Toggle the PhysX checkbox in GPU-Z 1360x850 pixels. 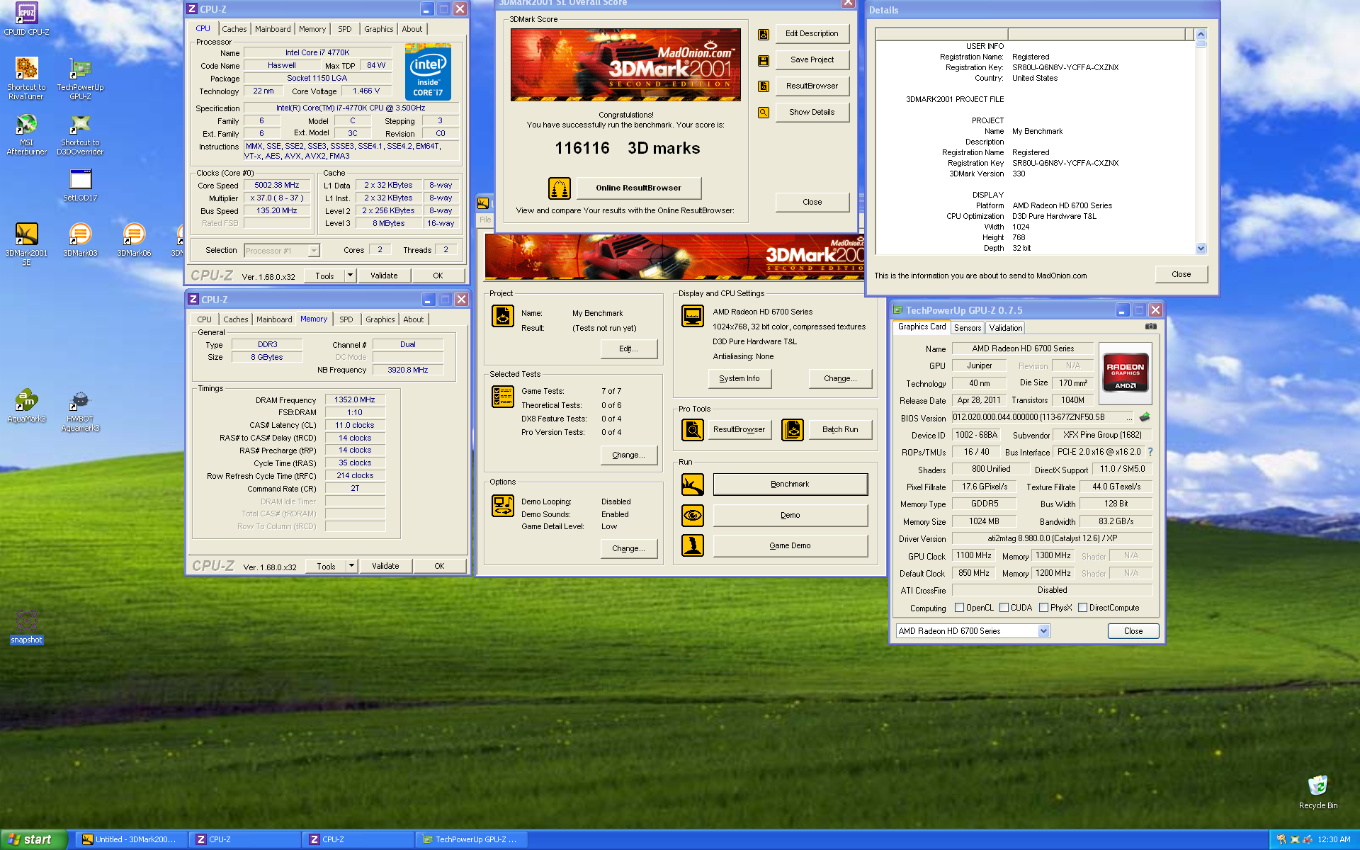1043,608
